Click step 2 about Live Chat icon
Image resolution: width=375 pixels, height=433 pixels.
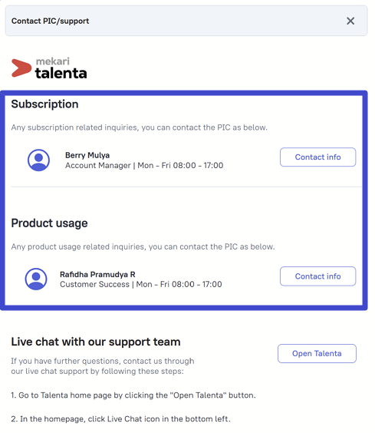(x=120, y=419)
